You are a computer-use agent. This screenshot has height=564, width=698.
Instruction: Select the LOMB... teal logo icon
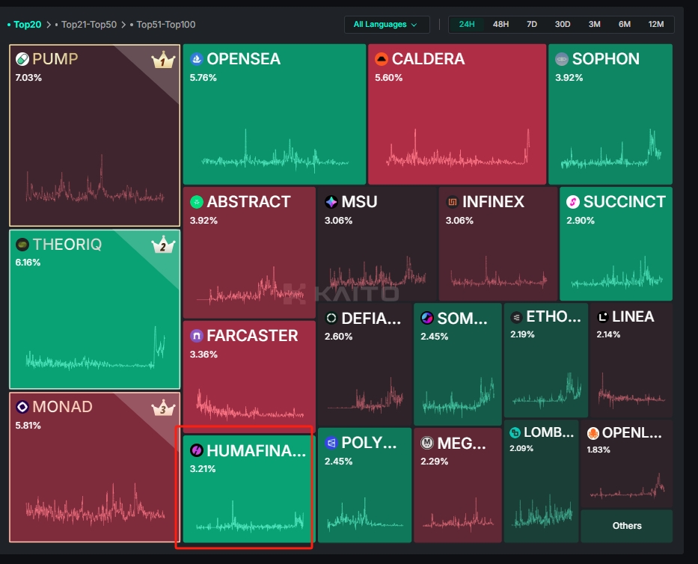[515, 432]
